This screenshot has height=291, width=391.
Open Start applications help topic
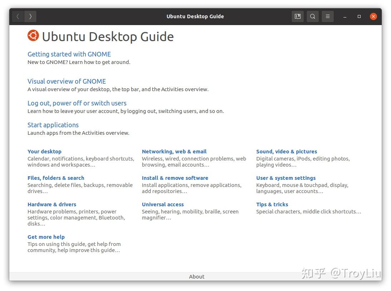[x=53, y=125]
